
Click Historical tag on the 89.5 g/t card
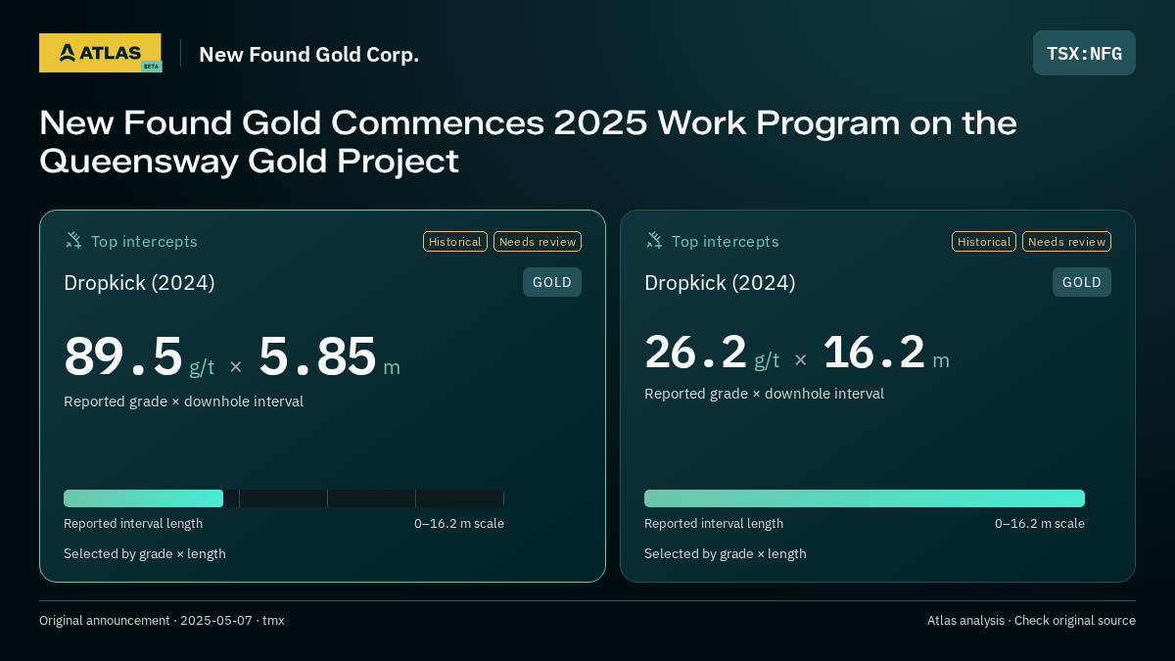[455, 241]
